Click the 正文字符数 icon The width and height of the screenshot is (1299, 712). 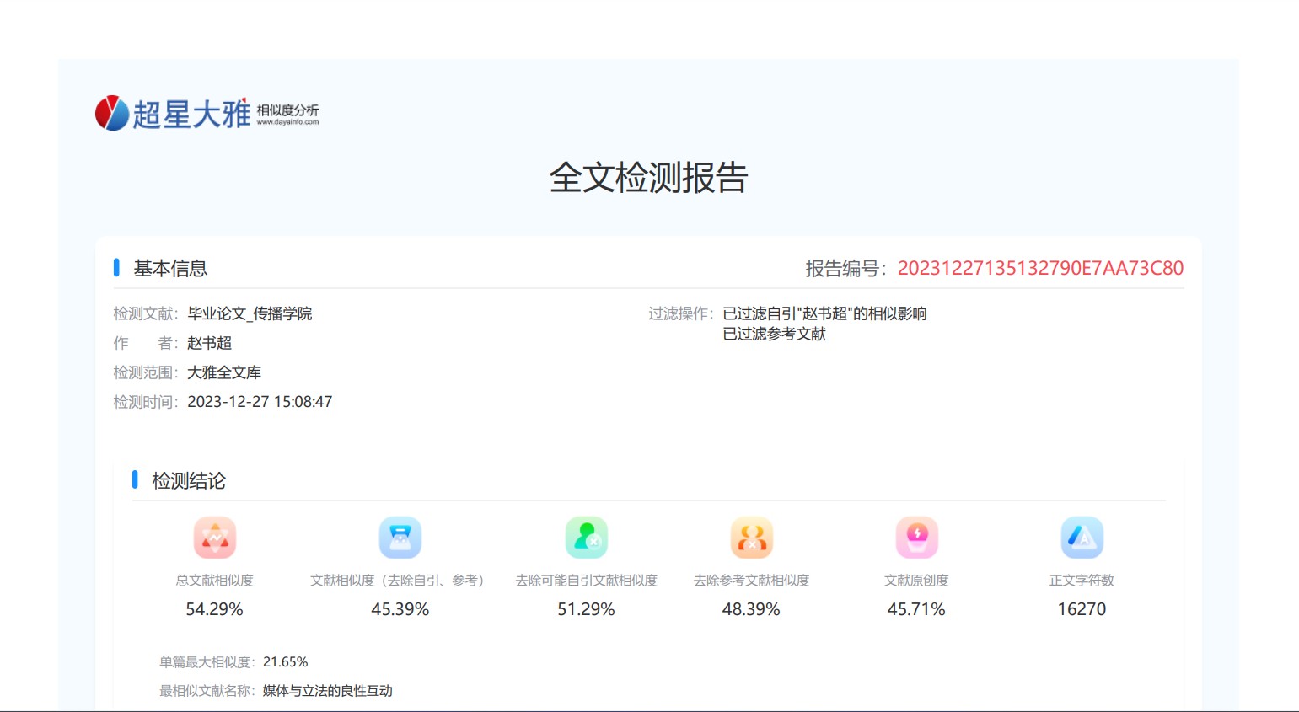[x=1082, y=538]
